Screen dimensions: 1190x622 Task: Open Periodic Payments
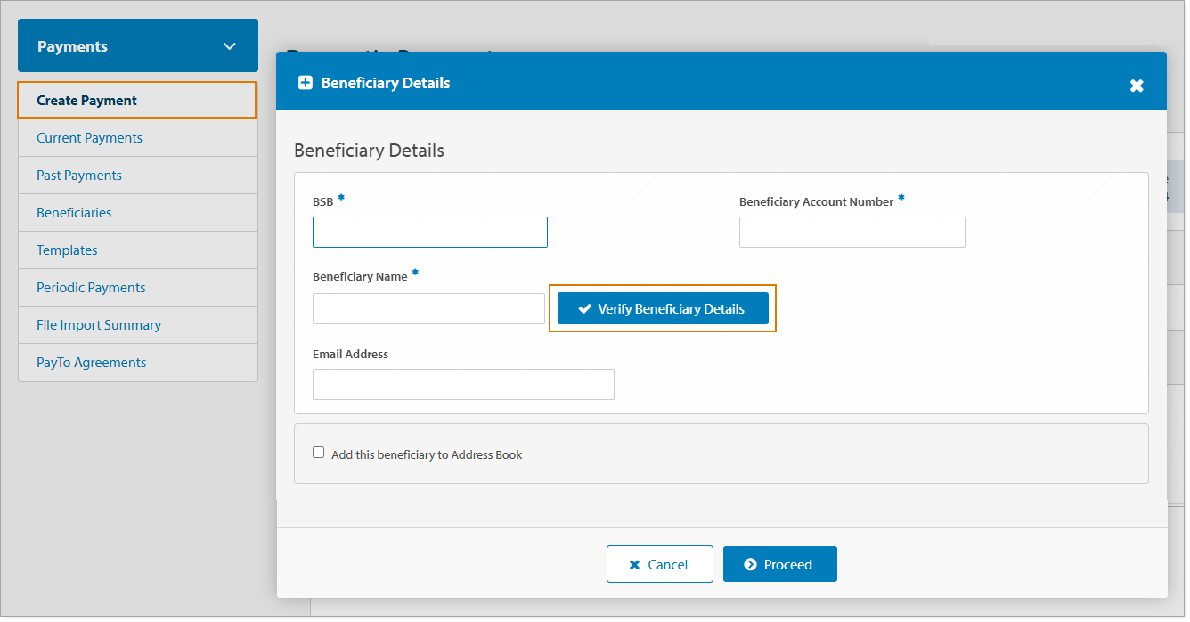tap(91, 287)
